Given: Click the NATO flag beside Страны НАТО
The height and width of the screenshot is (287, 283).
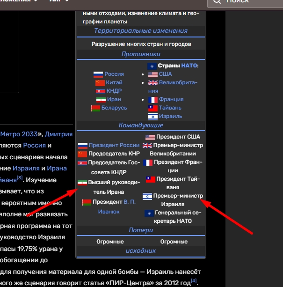Looking at the screenshot, I should click(x=152, y=66).
